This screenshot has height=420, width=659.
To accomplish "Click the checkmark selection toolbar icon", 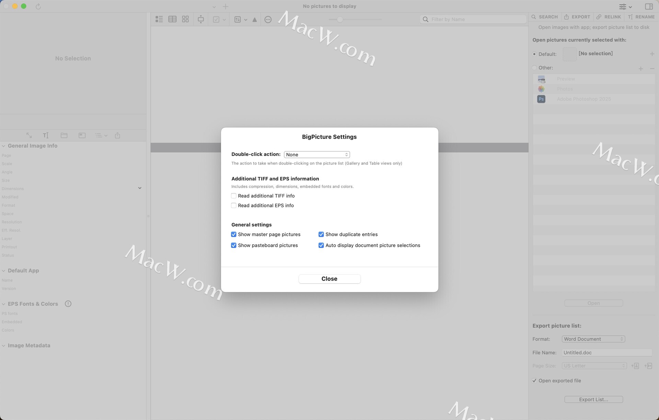I will click(216, 20).
